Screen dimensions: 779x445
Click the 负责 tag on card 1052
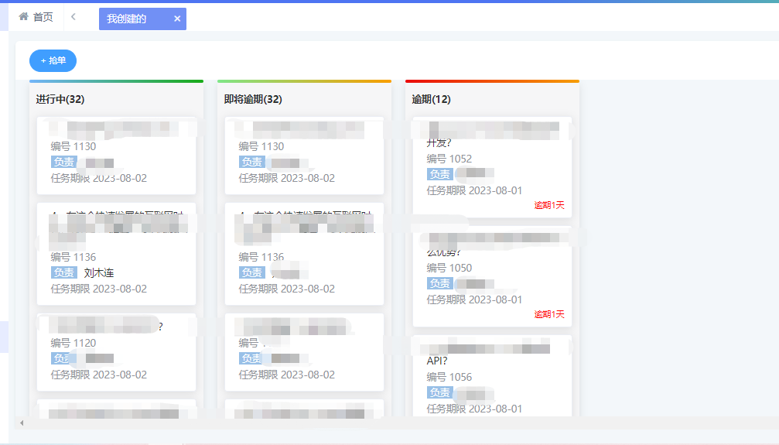(x=439, y=174)
